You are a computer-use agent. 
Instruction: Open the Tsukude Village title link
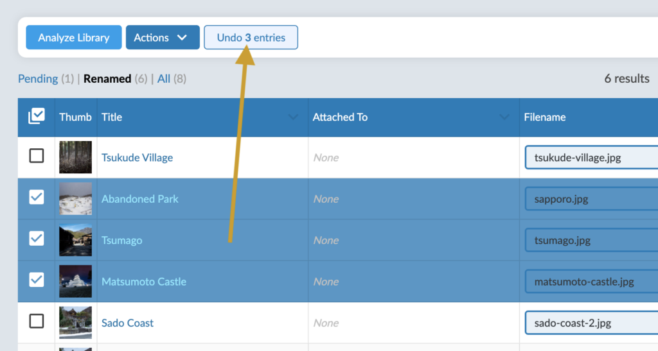138,157
